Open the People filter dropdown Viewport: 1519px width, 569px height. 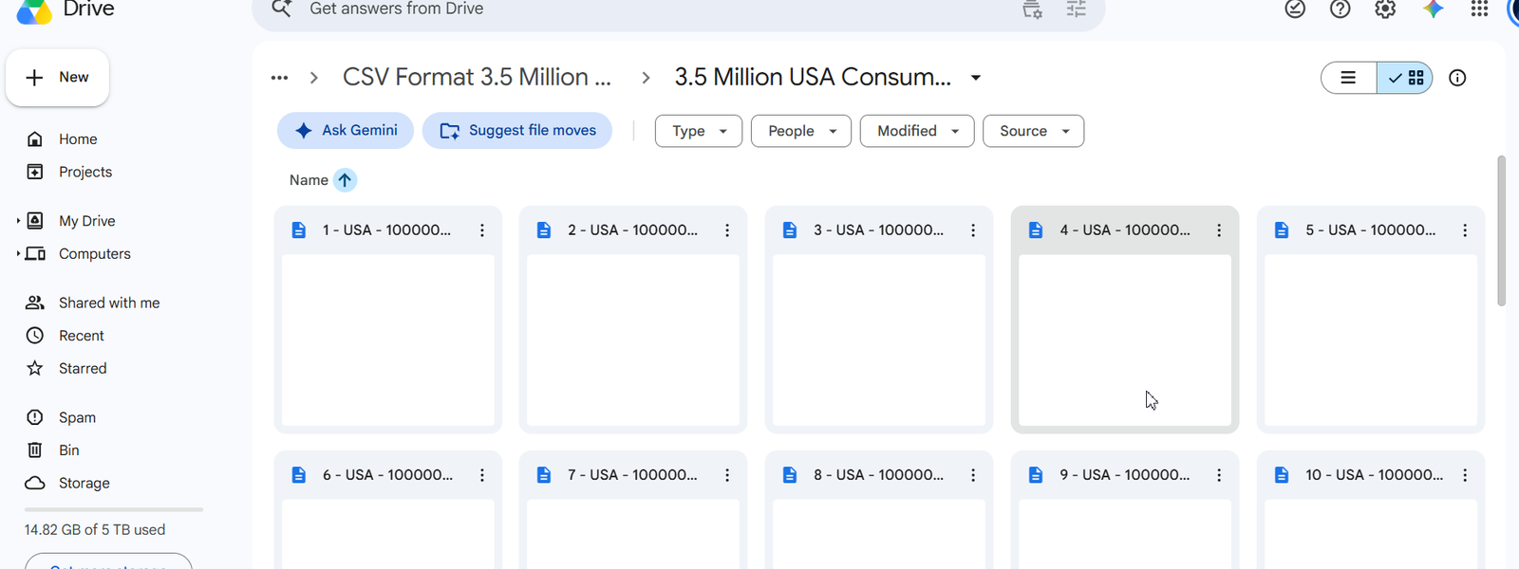[801, 131]
